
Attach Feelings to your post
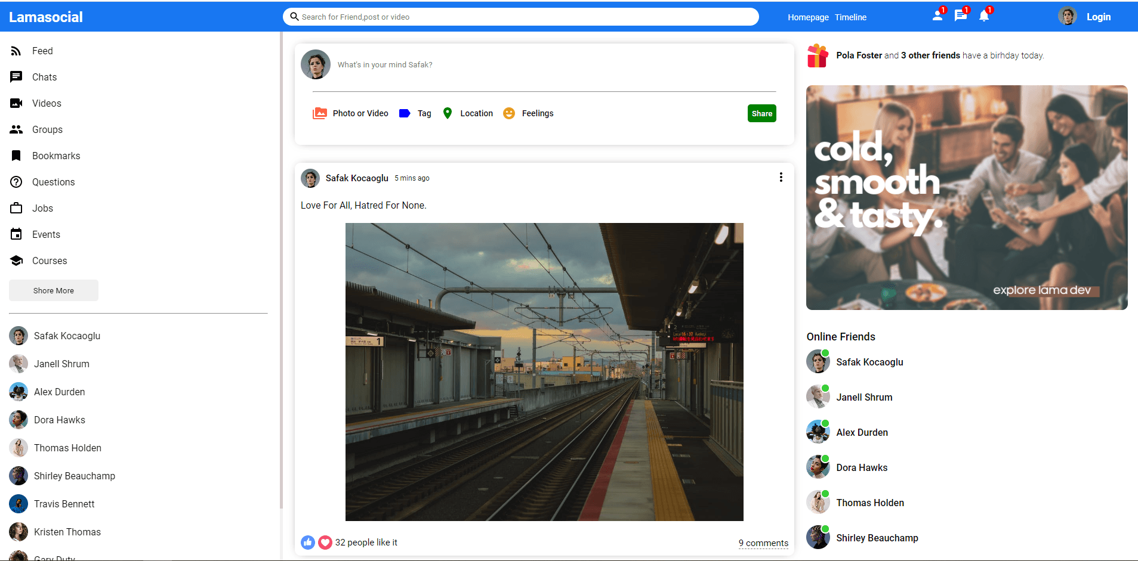tap(508, 113)
